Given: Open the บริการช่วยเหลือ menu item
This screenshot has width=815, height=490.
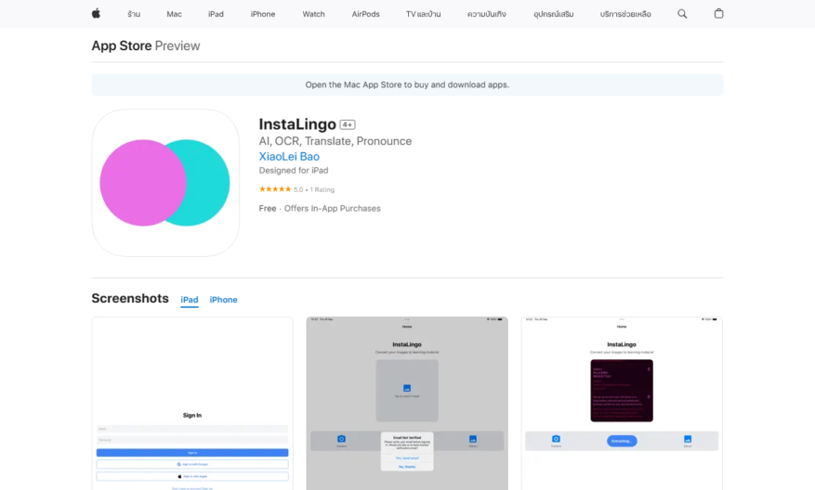Looking at the screenshot, I should pos(625,14).
